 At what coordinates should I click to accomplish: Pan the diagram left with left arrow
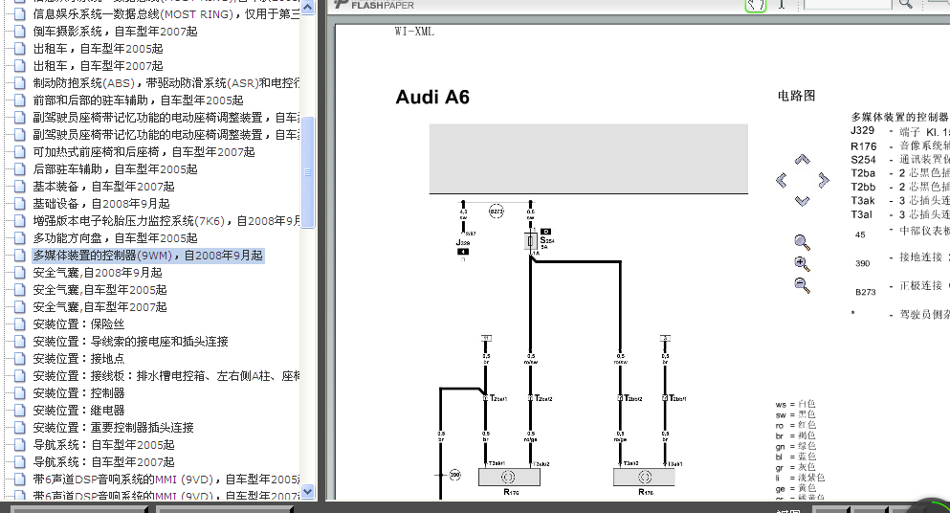click(x=782, y=180)
